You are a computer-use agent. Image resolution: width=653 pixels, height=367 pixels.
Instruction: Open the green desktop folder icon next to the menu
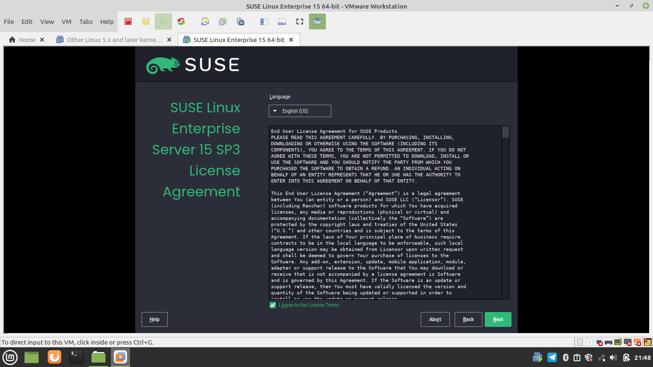pyautogui.click(x=32, y=357)
